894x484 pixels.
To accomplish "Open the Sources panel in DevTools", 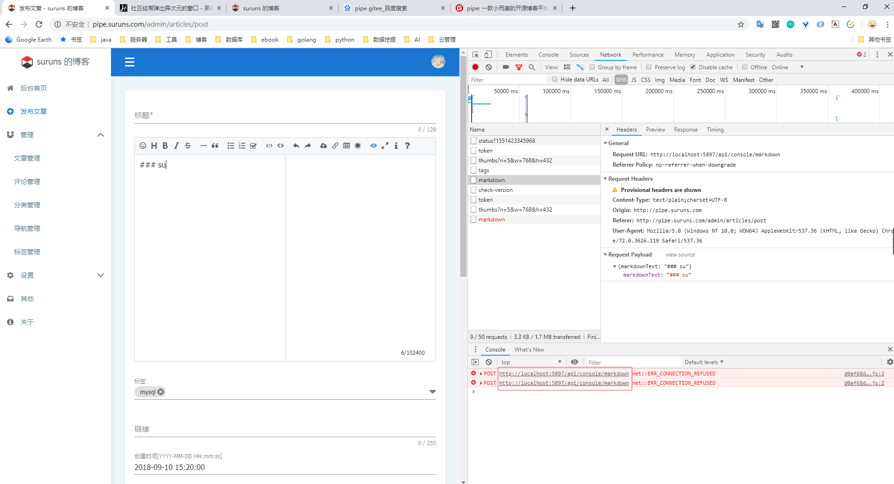I will pyautogui.click(x=579, y=55).
